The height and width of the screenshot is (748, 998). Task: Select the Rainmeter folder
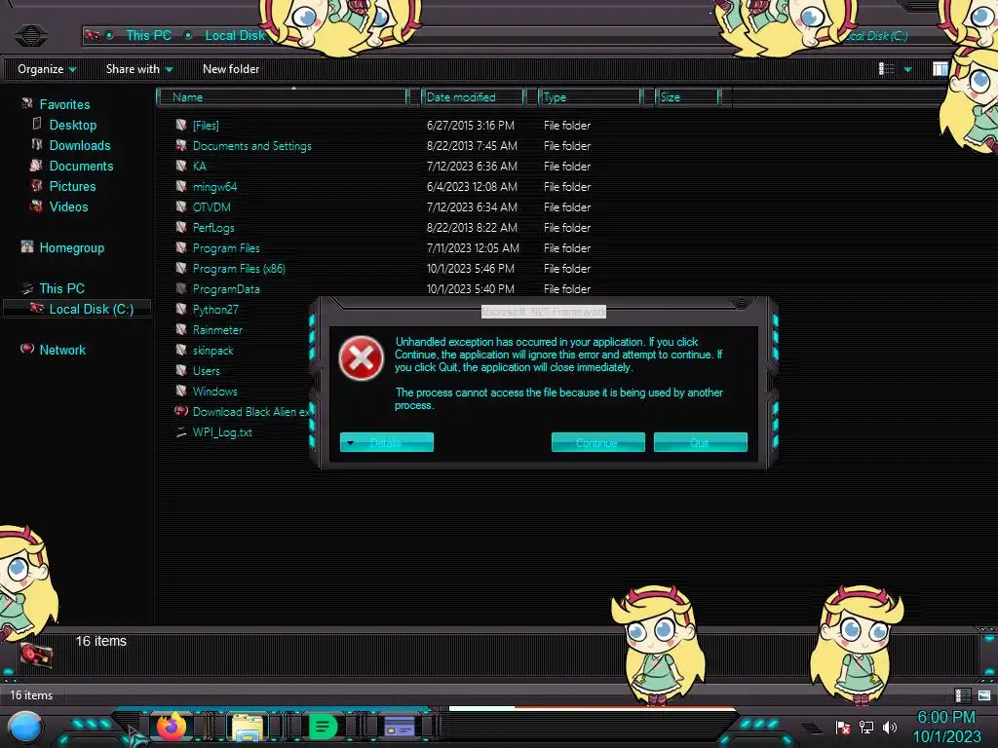coord(217,329)
